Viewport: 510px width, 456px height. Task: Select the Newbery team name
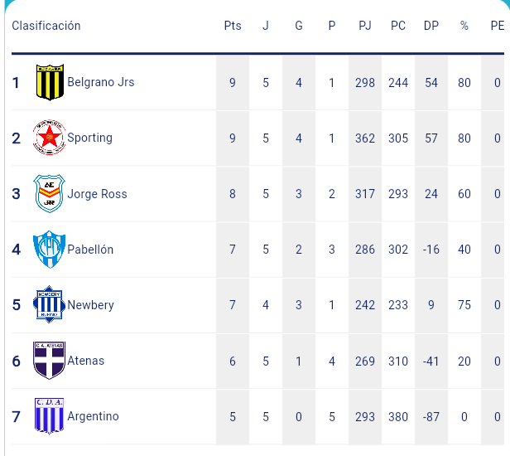tap(91, 305)
